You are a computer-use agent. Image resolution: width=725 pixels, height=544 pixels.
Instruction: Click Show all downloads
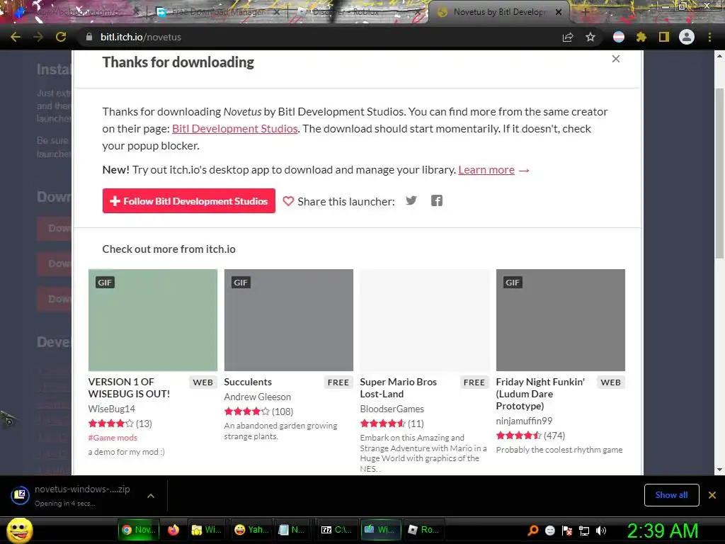click(671, 495)
